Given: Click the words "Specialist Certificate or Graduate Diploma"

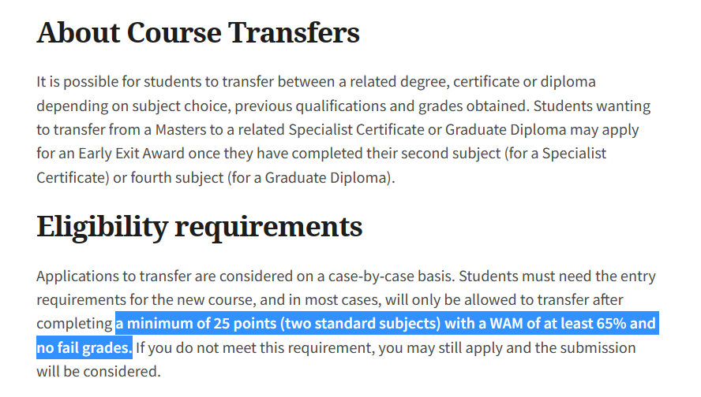Looking at the screenshot, I should pos(427,130).
